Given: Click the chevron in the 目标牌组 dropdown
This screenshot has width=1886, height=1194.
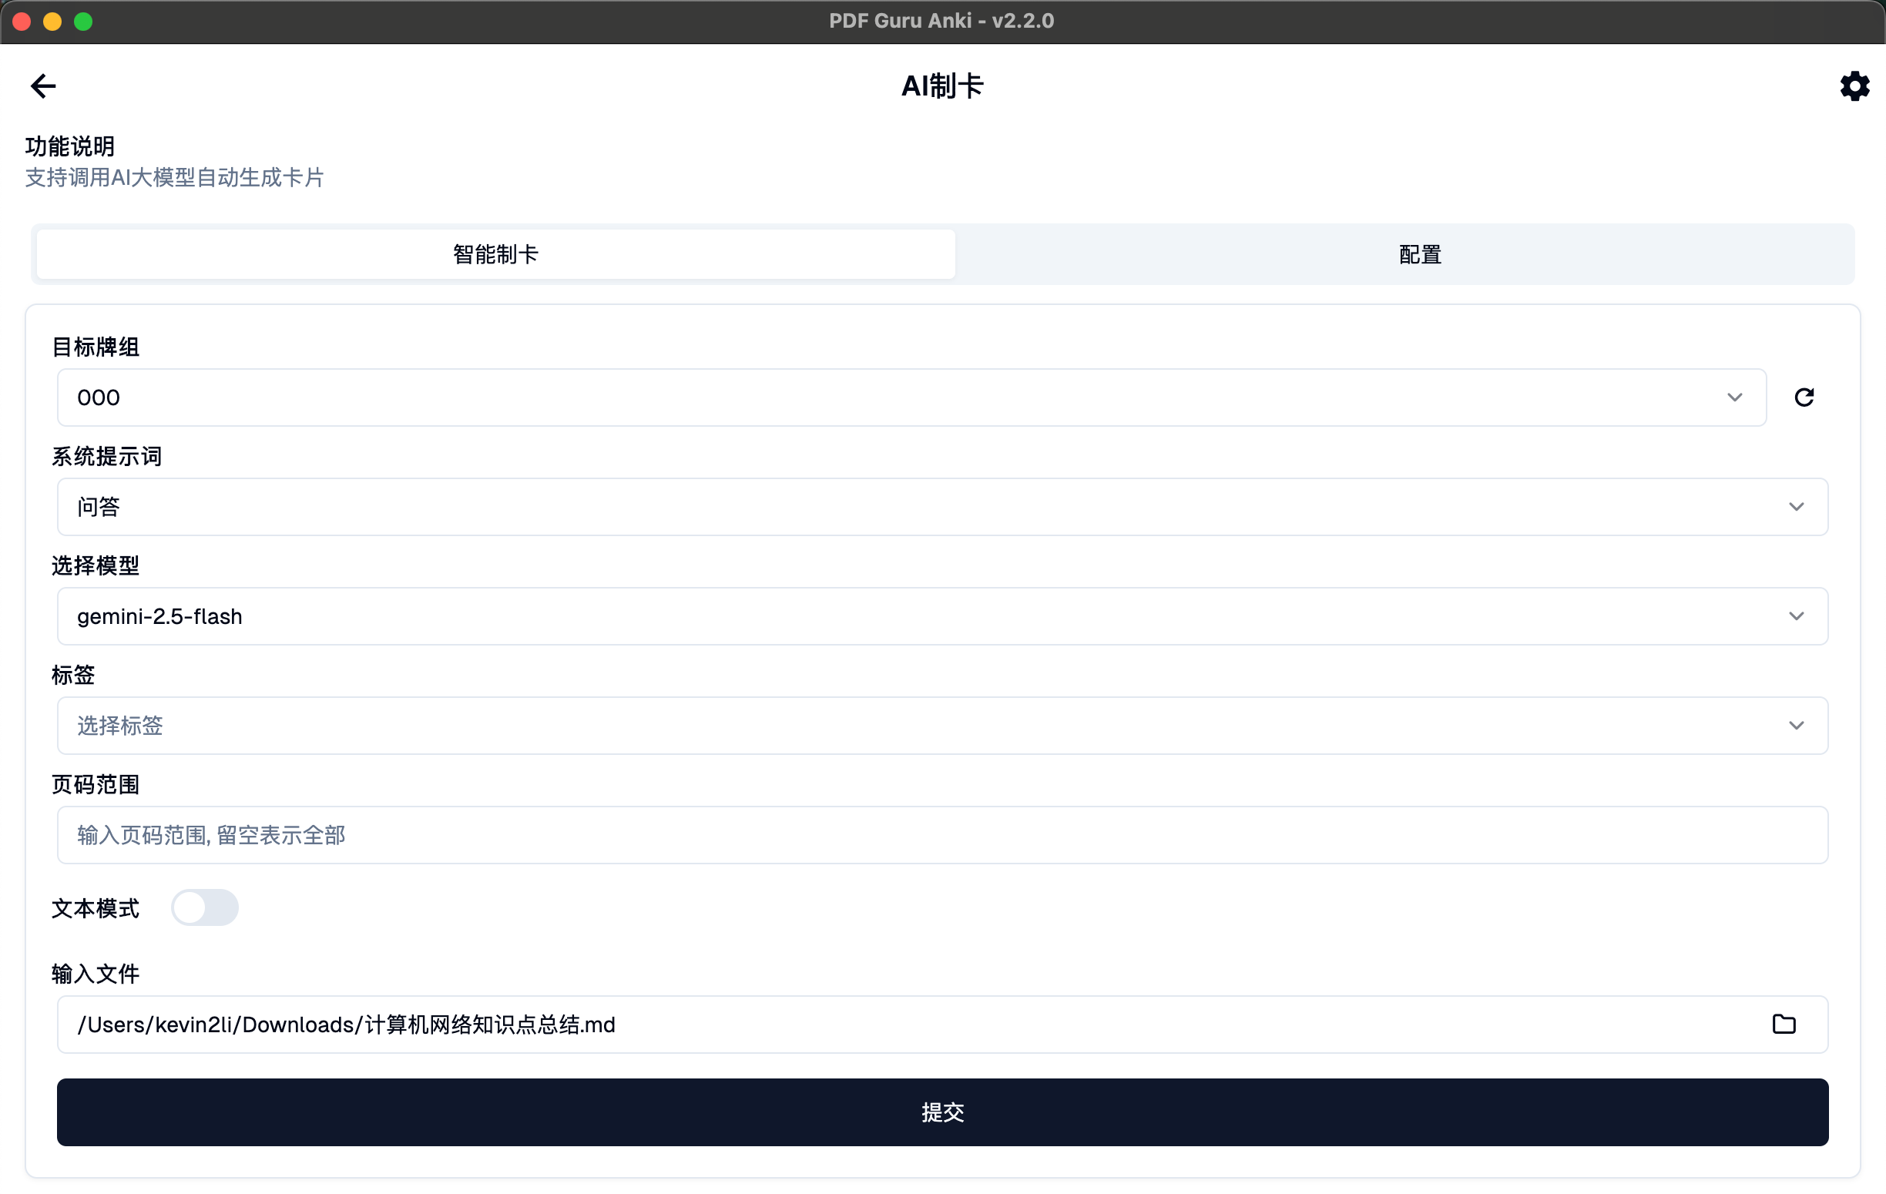Looking at the screenshot, I should point(1734,397).
